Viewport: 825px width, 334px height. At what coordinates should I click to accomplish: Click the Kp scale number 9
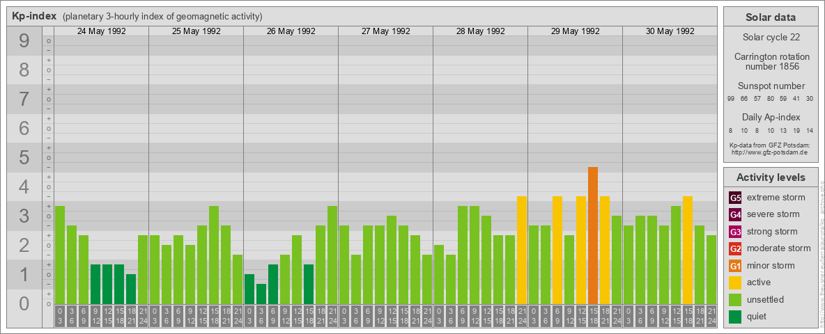click(24, 41)
